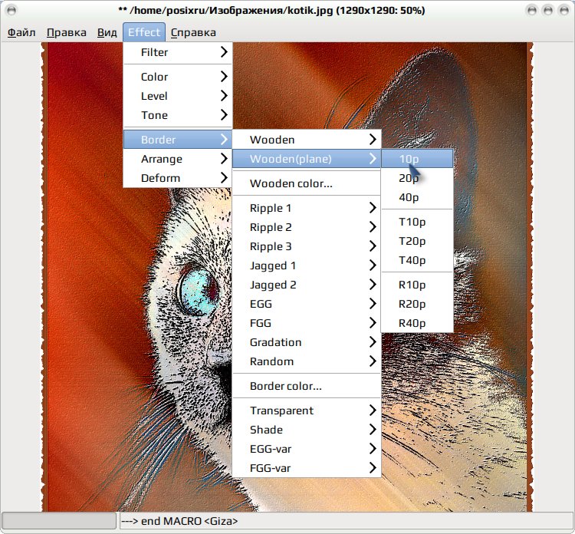Select the Border menu entry
This screenshot has width=575, height=534.
tap(178, 140)
